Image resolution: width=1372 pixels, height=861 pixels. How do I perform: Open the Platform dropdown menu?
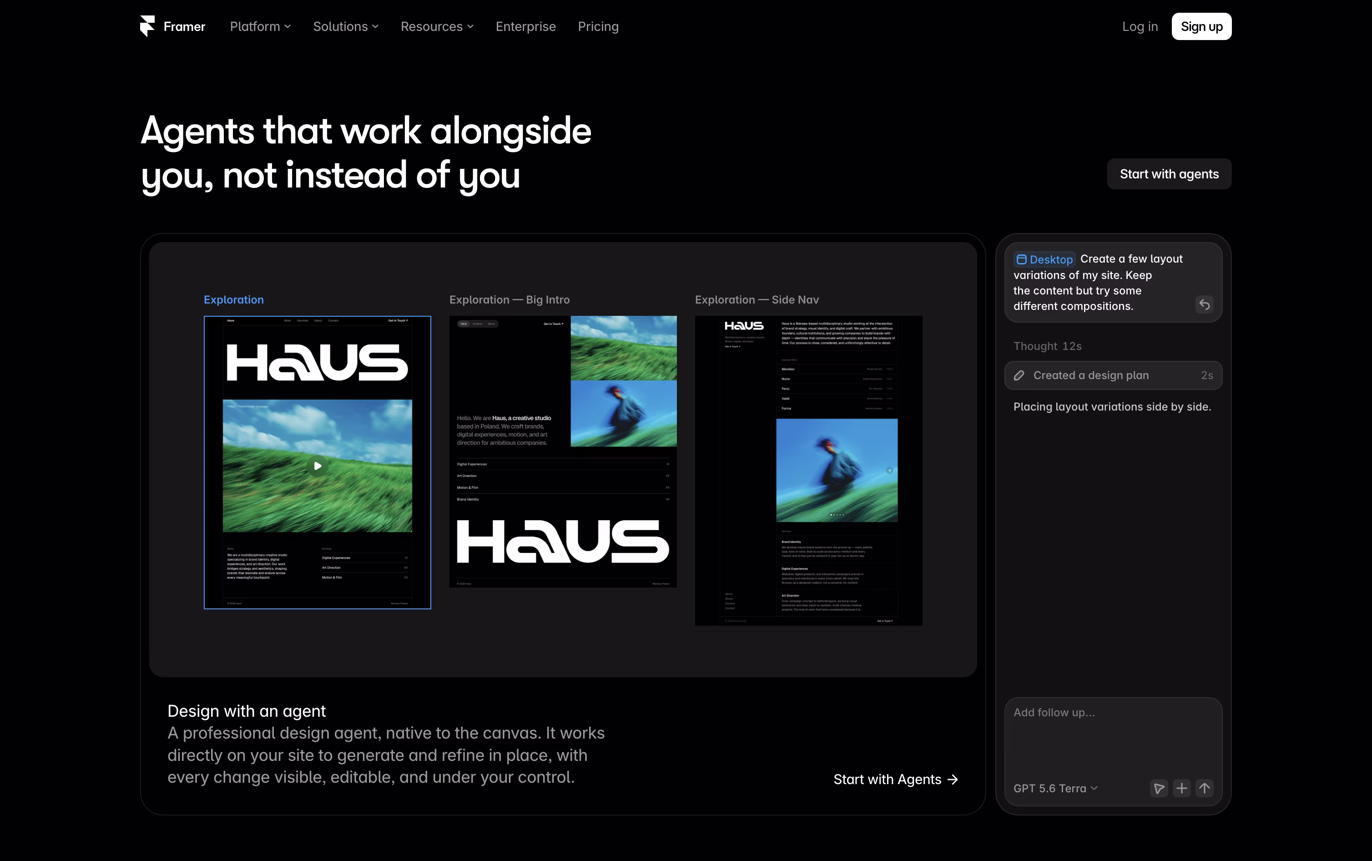pos(260,27)
